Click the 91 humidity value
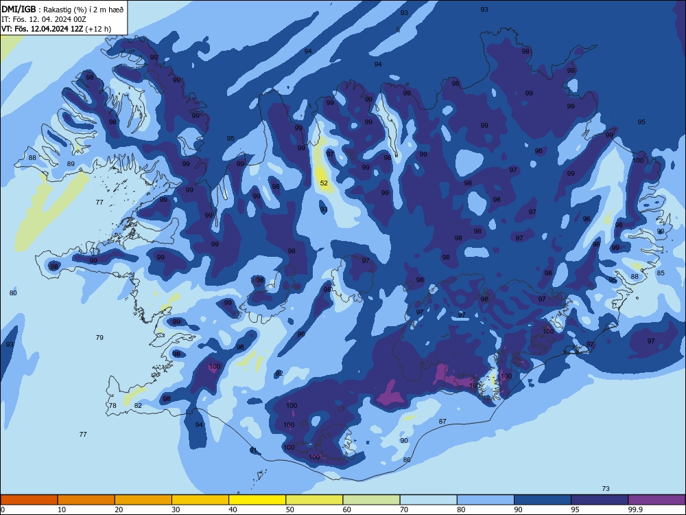The height and width of the screenshot is (515, 686). tap(253, 450)
